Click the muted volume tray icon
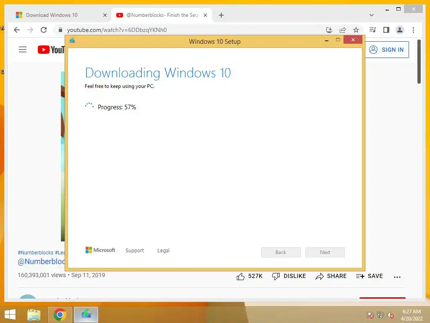 coord(391,315)
